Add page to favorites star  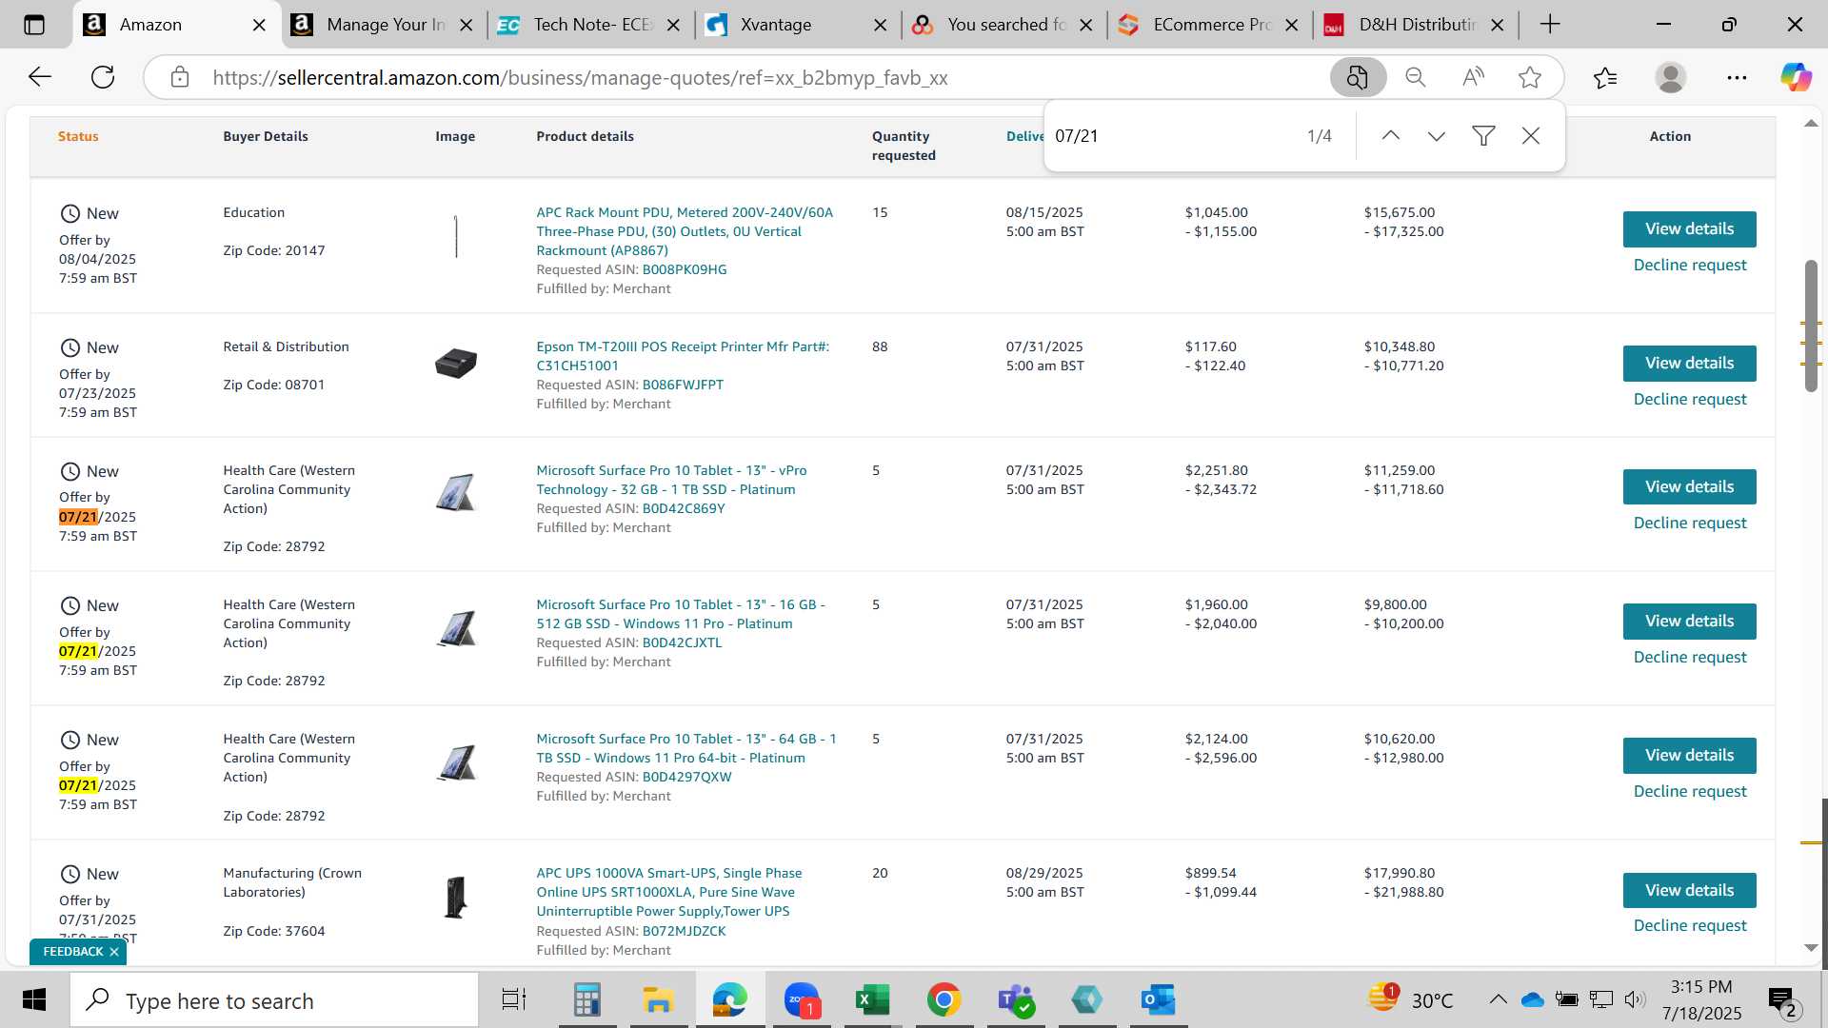(1530, 77)
